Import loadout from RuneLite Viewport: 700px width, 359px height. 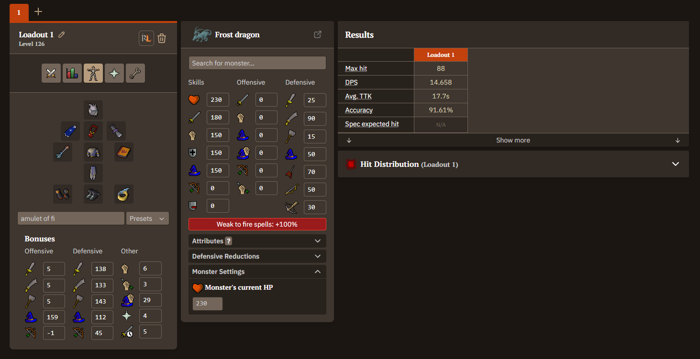pyautogui.click(x=146, y=38)
